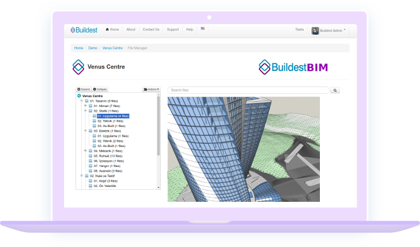Click the Venus Centre project logo icon
420x247 pixels.
(78, 67)
